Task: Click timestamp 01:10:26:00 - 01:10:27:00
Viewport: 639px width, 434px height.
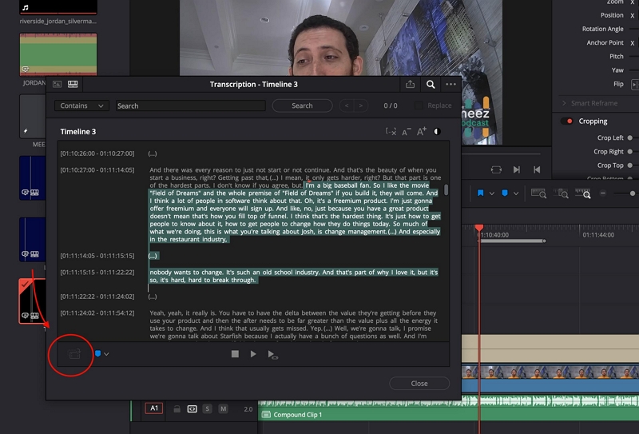Action: tap(97, 153)
